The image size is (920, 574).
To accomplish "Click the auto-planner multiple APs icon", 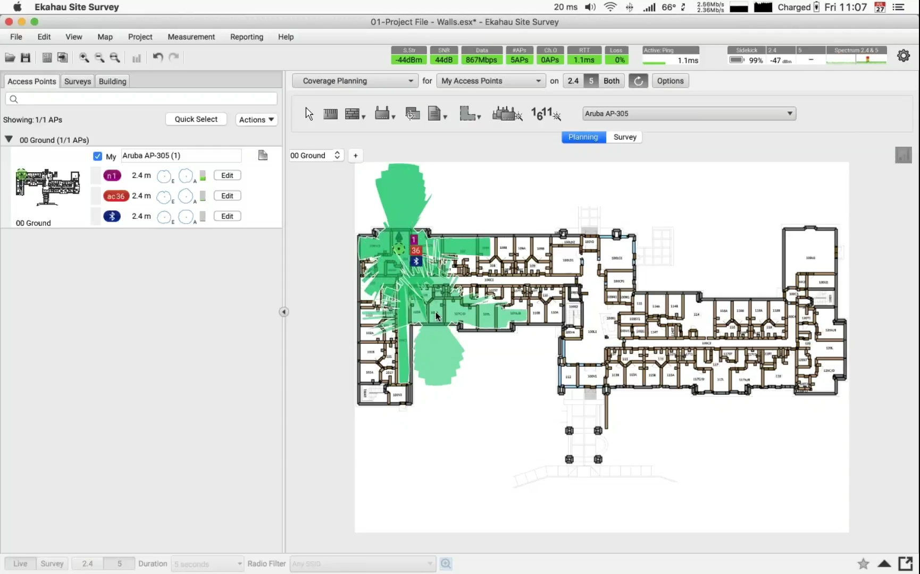I will pyautogui.click(x=507, y=113).
